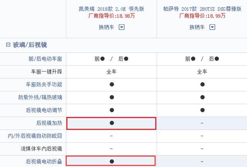Click the 车窗防夹手功能 parameter link
Image resolution: width=247 pixels, height=167 pixels.
[44, 84]
